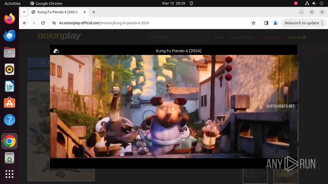Image resolution: width=328 pixels, height=184 pixels.
Task: Click the Google Chrome dock icon
Action: (9, 141)
